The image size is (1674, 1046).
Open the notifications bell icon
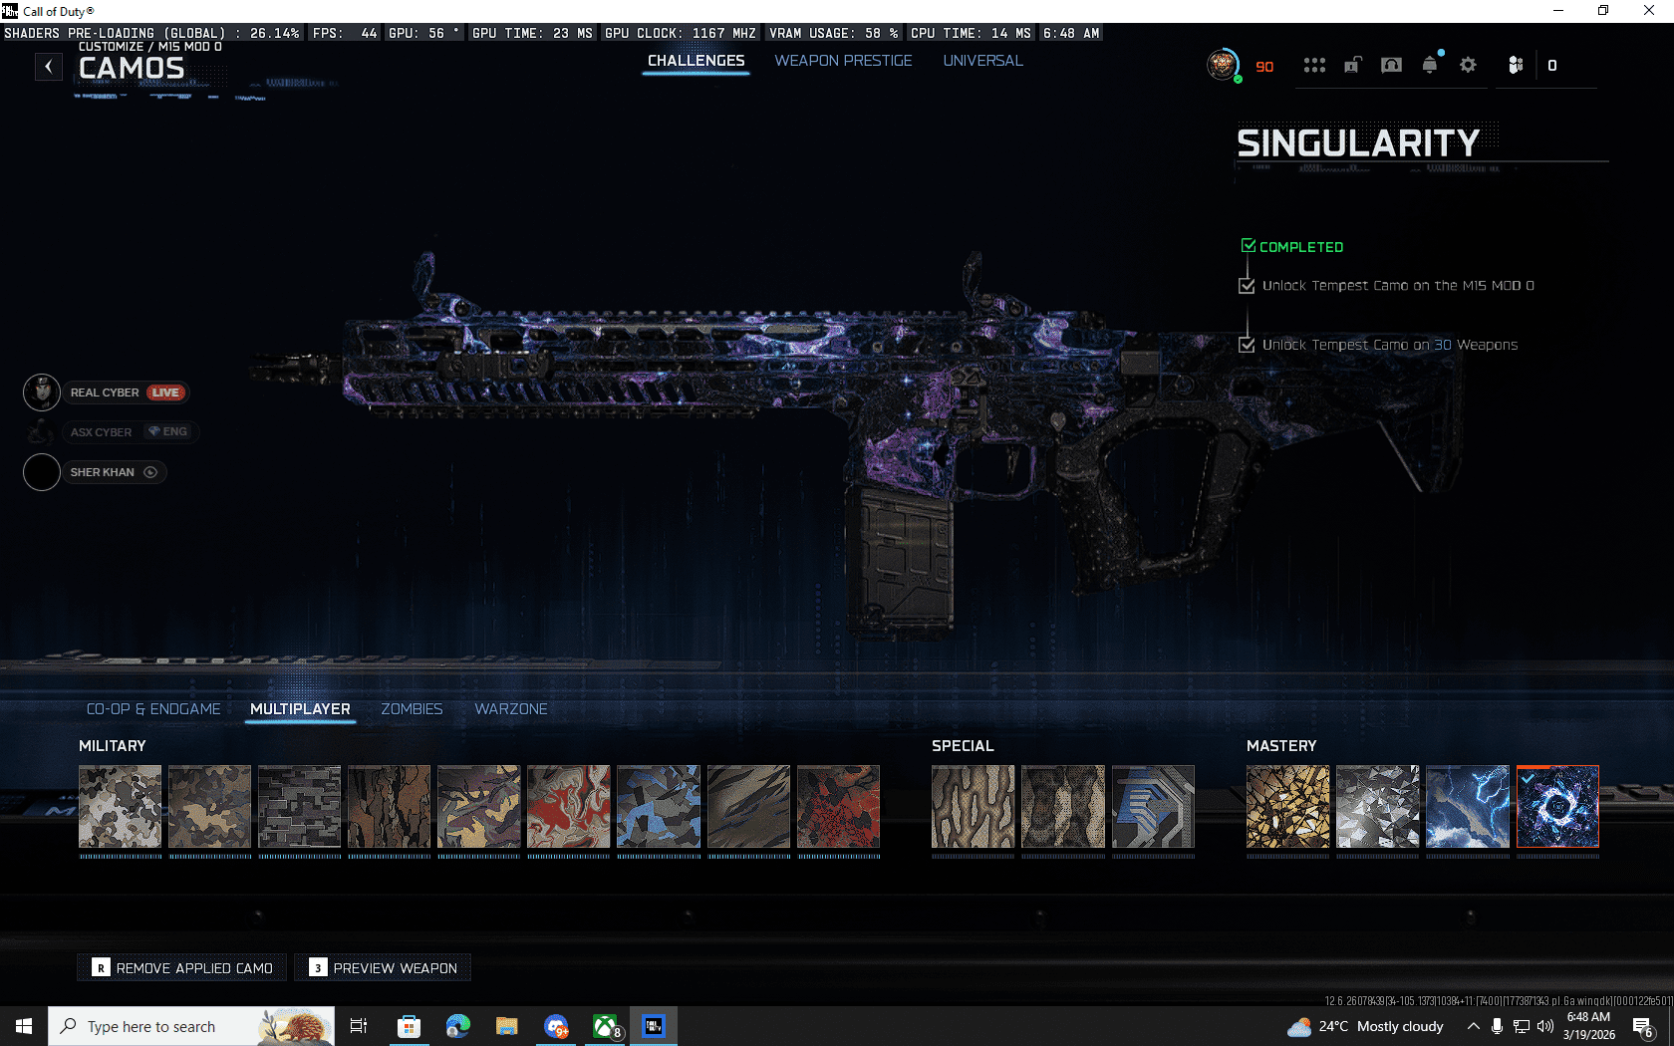[1430, 66]
